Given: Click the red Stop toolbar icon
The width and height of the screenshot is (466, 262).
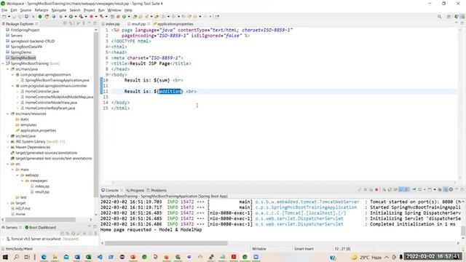Looking at the screenshot, I should pyautogui.click(x=92, y=17).
